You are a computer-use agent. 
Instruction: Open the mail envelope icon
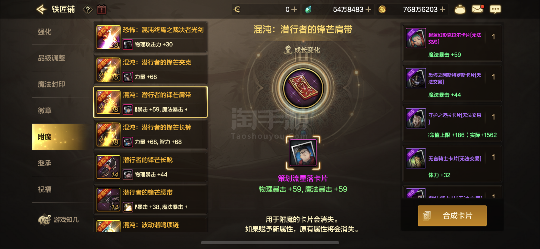pyautogui.click(x=478, y=9)
